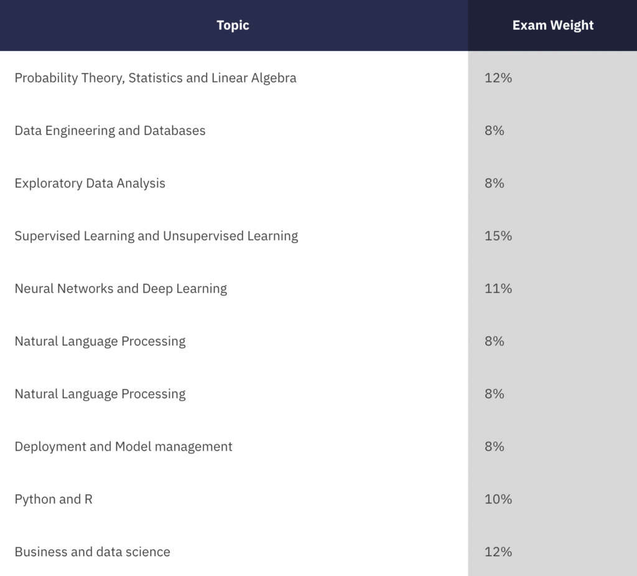This screenshot has height=576, width=637.
Task: Select the Data Engineering and Databases topic
Action: (110, 131)
